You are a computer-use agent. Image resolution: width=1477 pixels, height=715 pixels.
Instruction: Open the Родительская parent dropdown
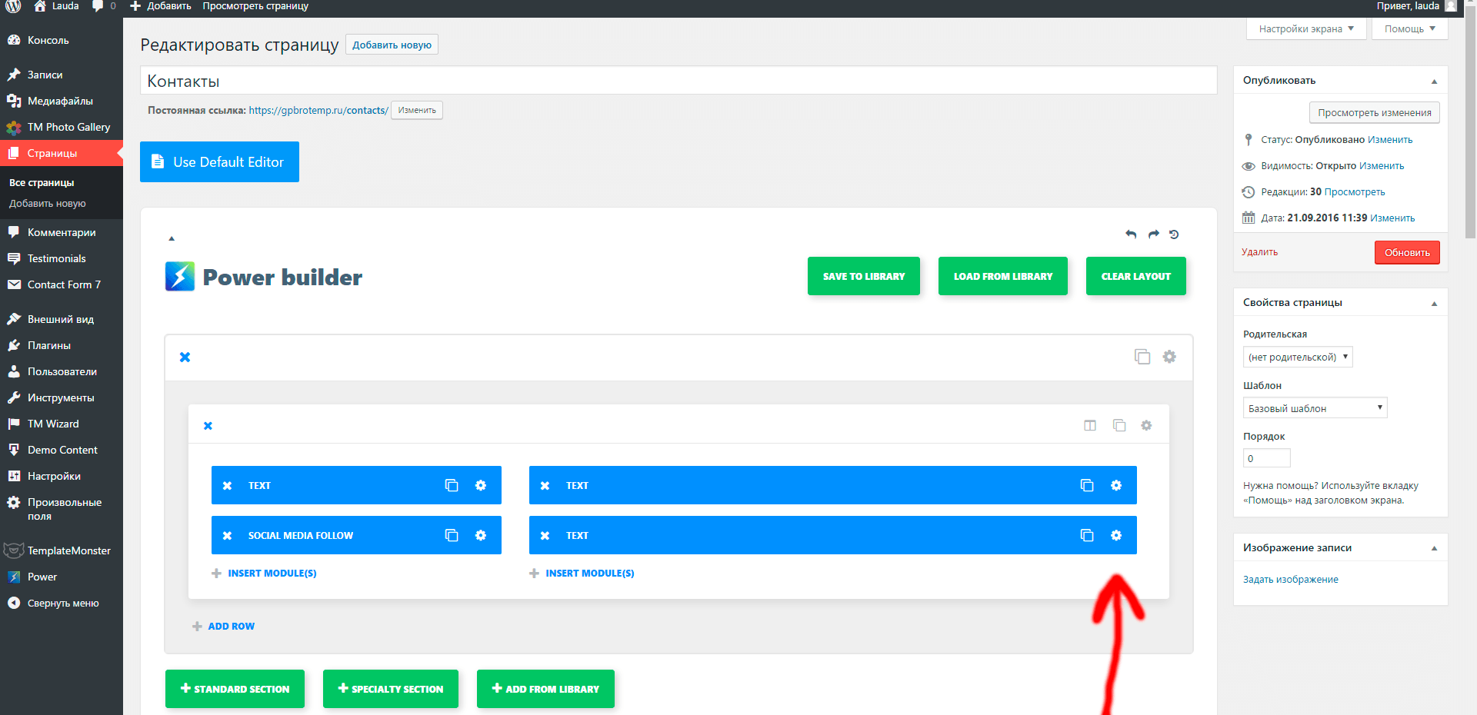tap(1298, 357)
